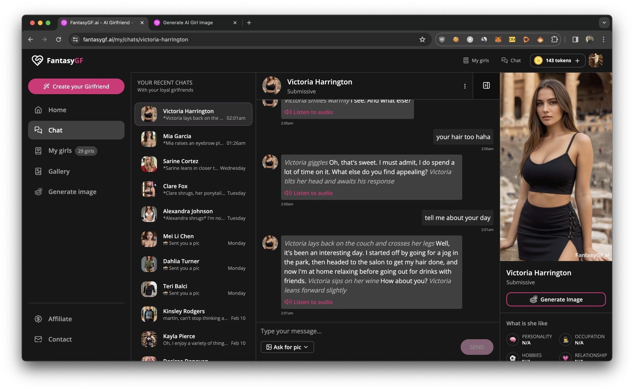Select Home in the left sidebar
Image resolution: width=634 pixels, height=390 pixels.
(x=57, y=110)
